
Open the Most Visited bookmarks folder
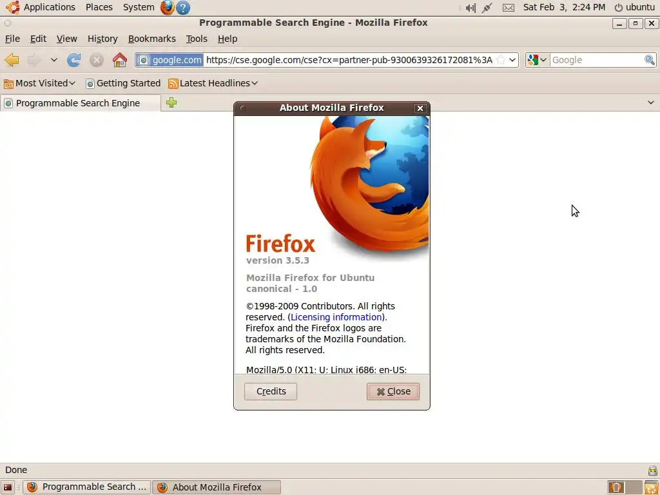39,83
